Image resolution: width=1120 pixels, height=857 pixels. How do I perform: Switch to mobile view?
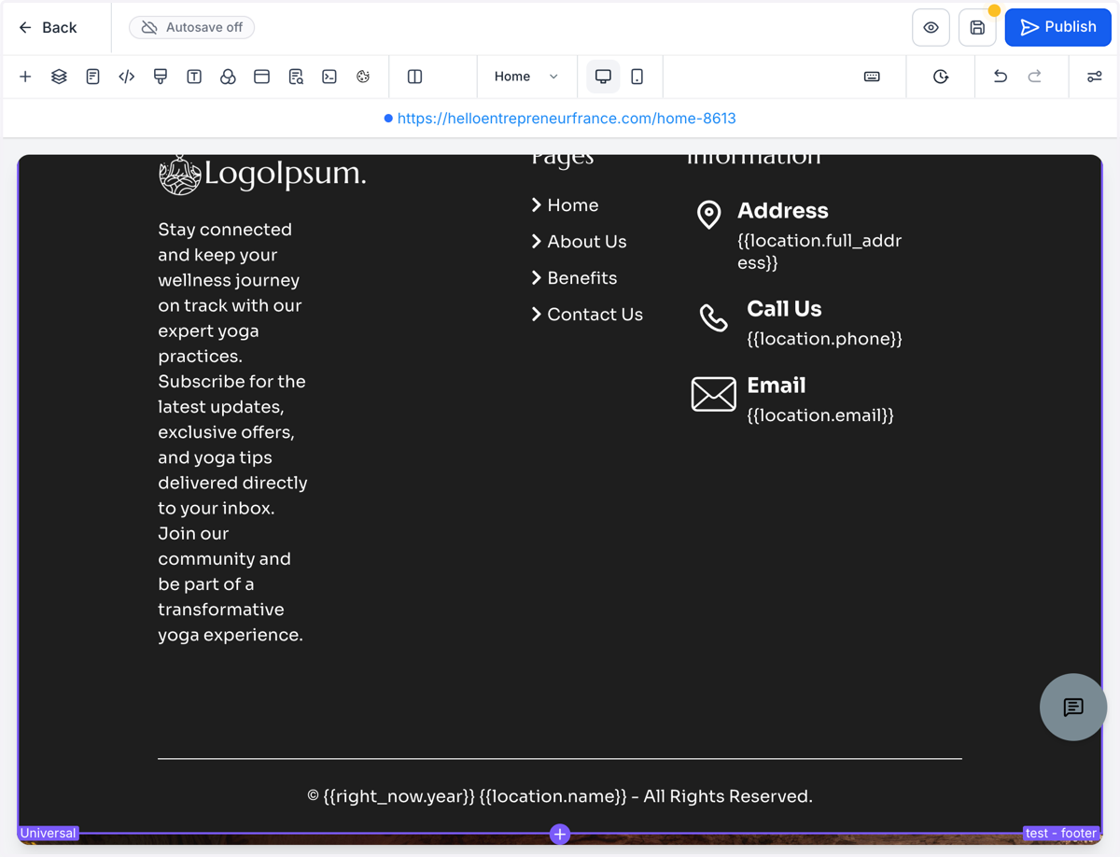tap(637, 77)
